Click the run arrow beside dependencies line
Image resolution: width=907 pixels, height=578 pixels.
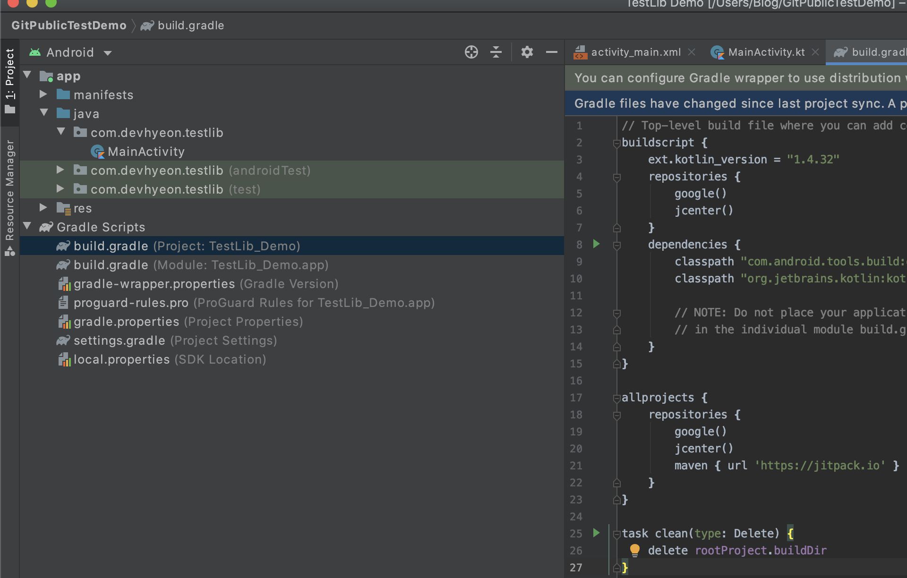pos(596,244)
